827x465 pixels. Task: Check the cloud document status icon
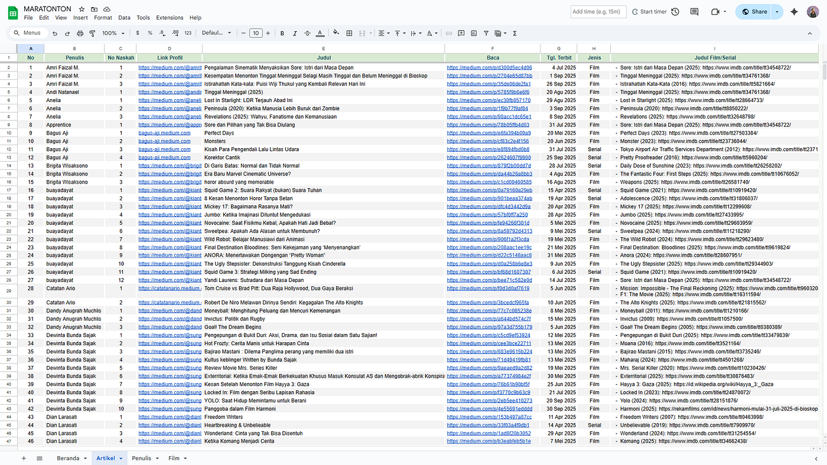[x=107, y=9]
